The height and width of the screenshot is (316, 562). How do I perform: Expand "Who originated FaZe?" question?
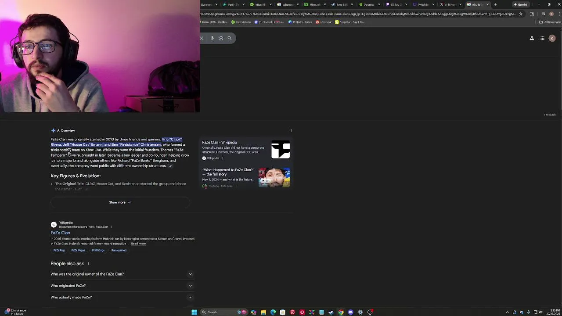point(122,286)
